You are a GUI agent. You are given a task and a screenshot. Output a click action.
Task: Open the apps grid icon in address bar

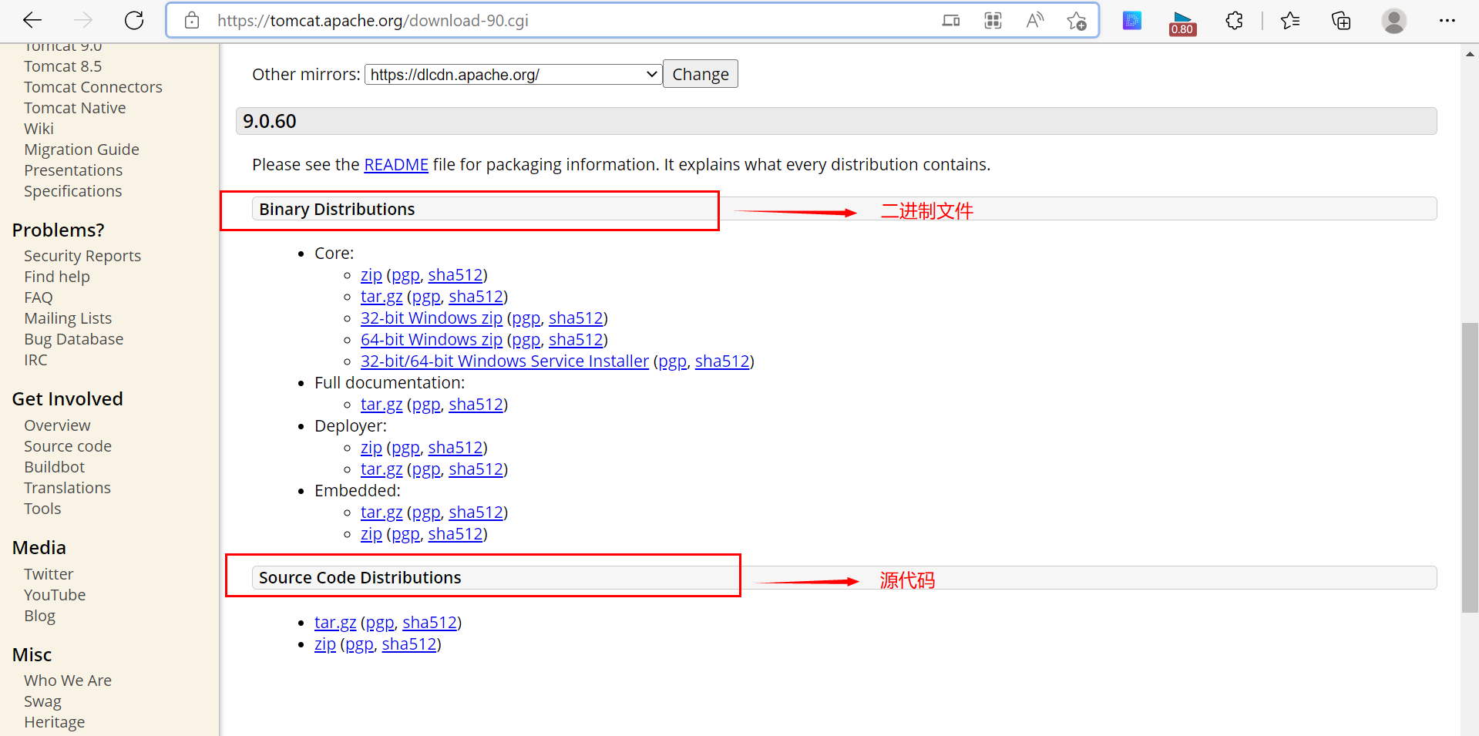click(993, 21)
